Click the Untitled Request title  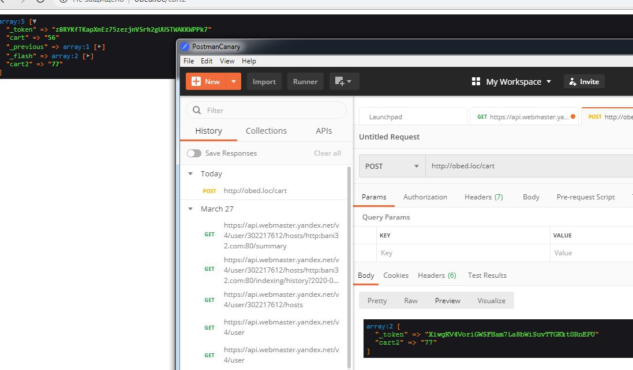pos(389,137)
